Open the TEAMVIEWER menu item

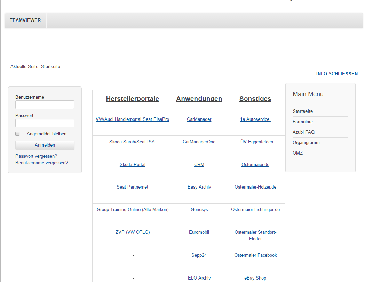click(25, 20)
